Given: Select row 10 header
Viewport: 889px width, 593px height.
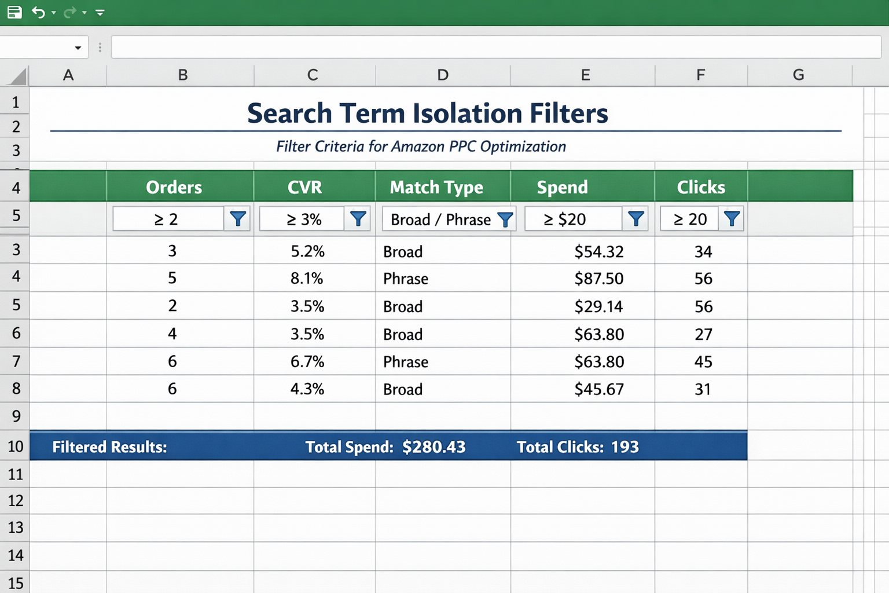Looking at the screenshot, I should [x=14, y=446].
